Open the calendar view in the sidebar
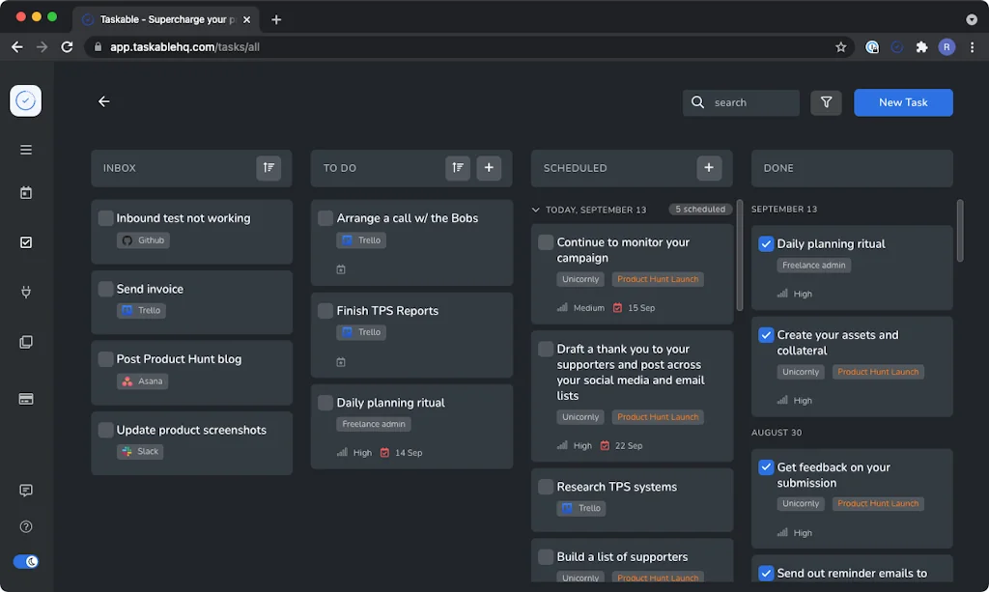Screen dimensions: 989x592 point(25,192)
